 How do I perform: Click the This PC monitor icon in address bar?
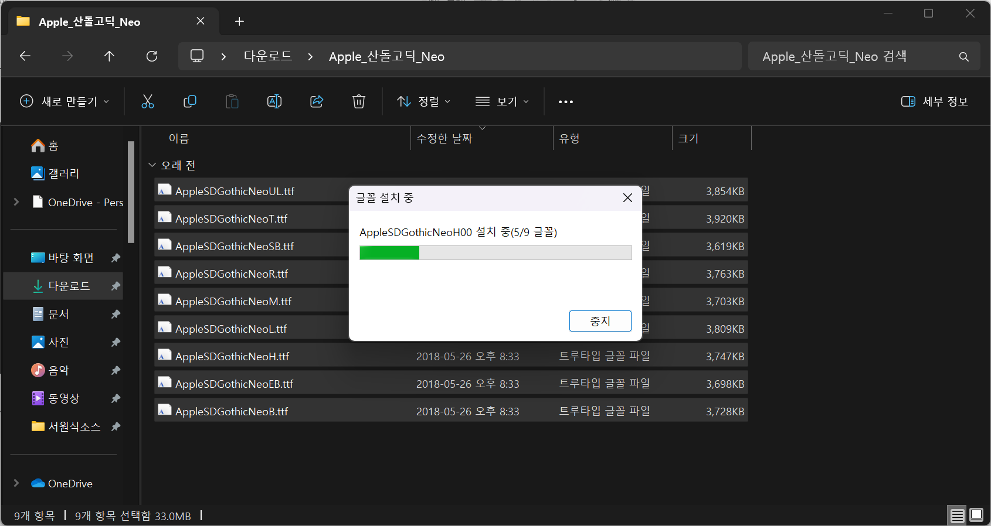(x=197, y=56)
